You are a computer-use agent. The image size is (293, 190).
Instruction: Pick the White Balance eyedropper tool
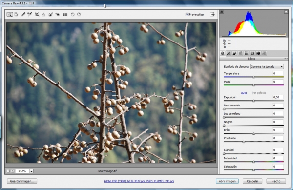click(x=23, y=14)
